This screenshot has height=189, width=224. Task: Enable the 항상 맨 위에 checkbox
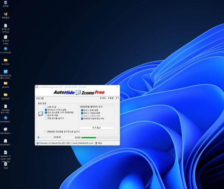coord(46,116)
